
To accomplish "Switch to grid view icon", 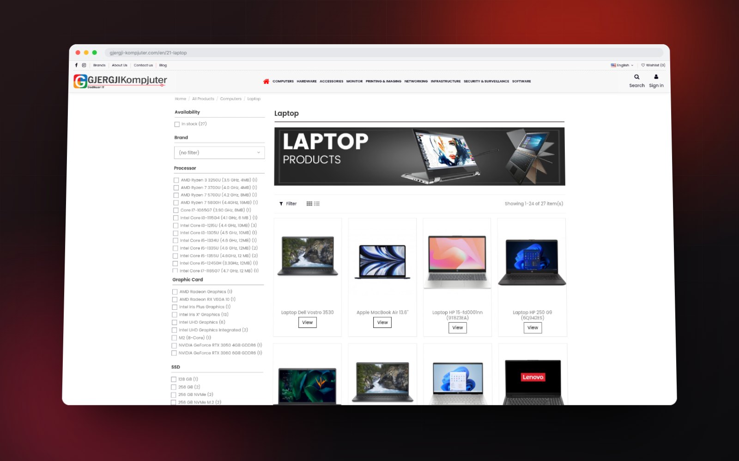I will pos(309,203).
